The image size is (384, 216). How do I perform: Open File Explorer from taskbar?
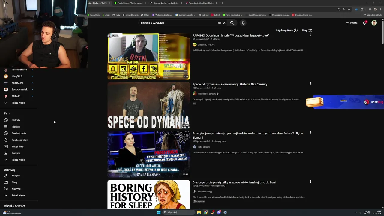[x=199, y=212]
